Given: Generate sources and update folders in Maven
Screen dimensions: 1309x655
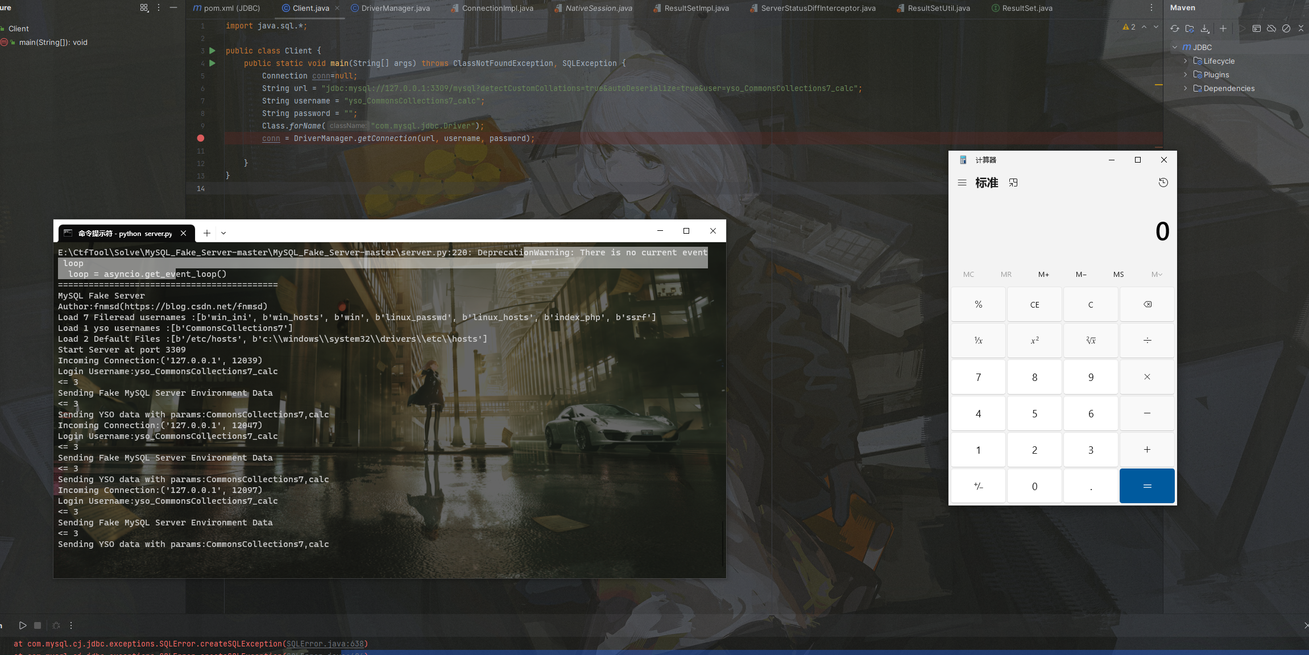Looking at the screenshot, I should click(x=1190, y=28).
